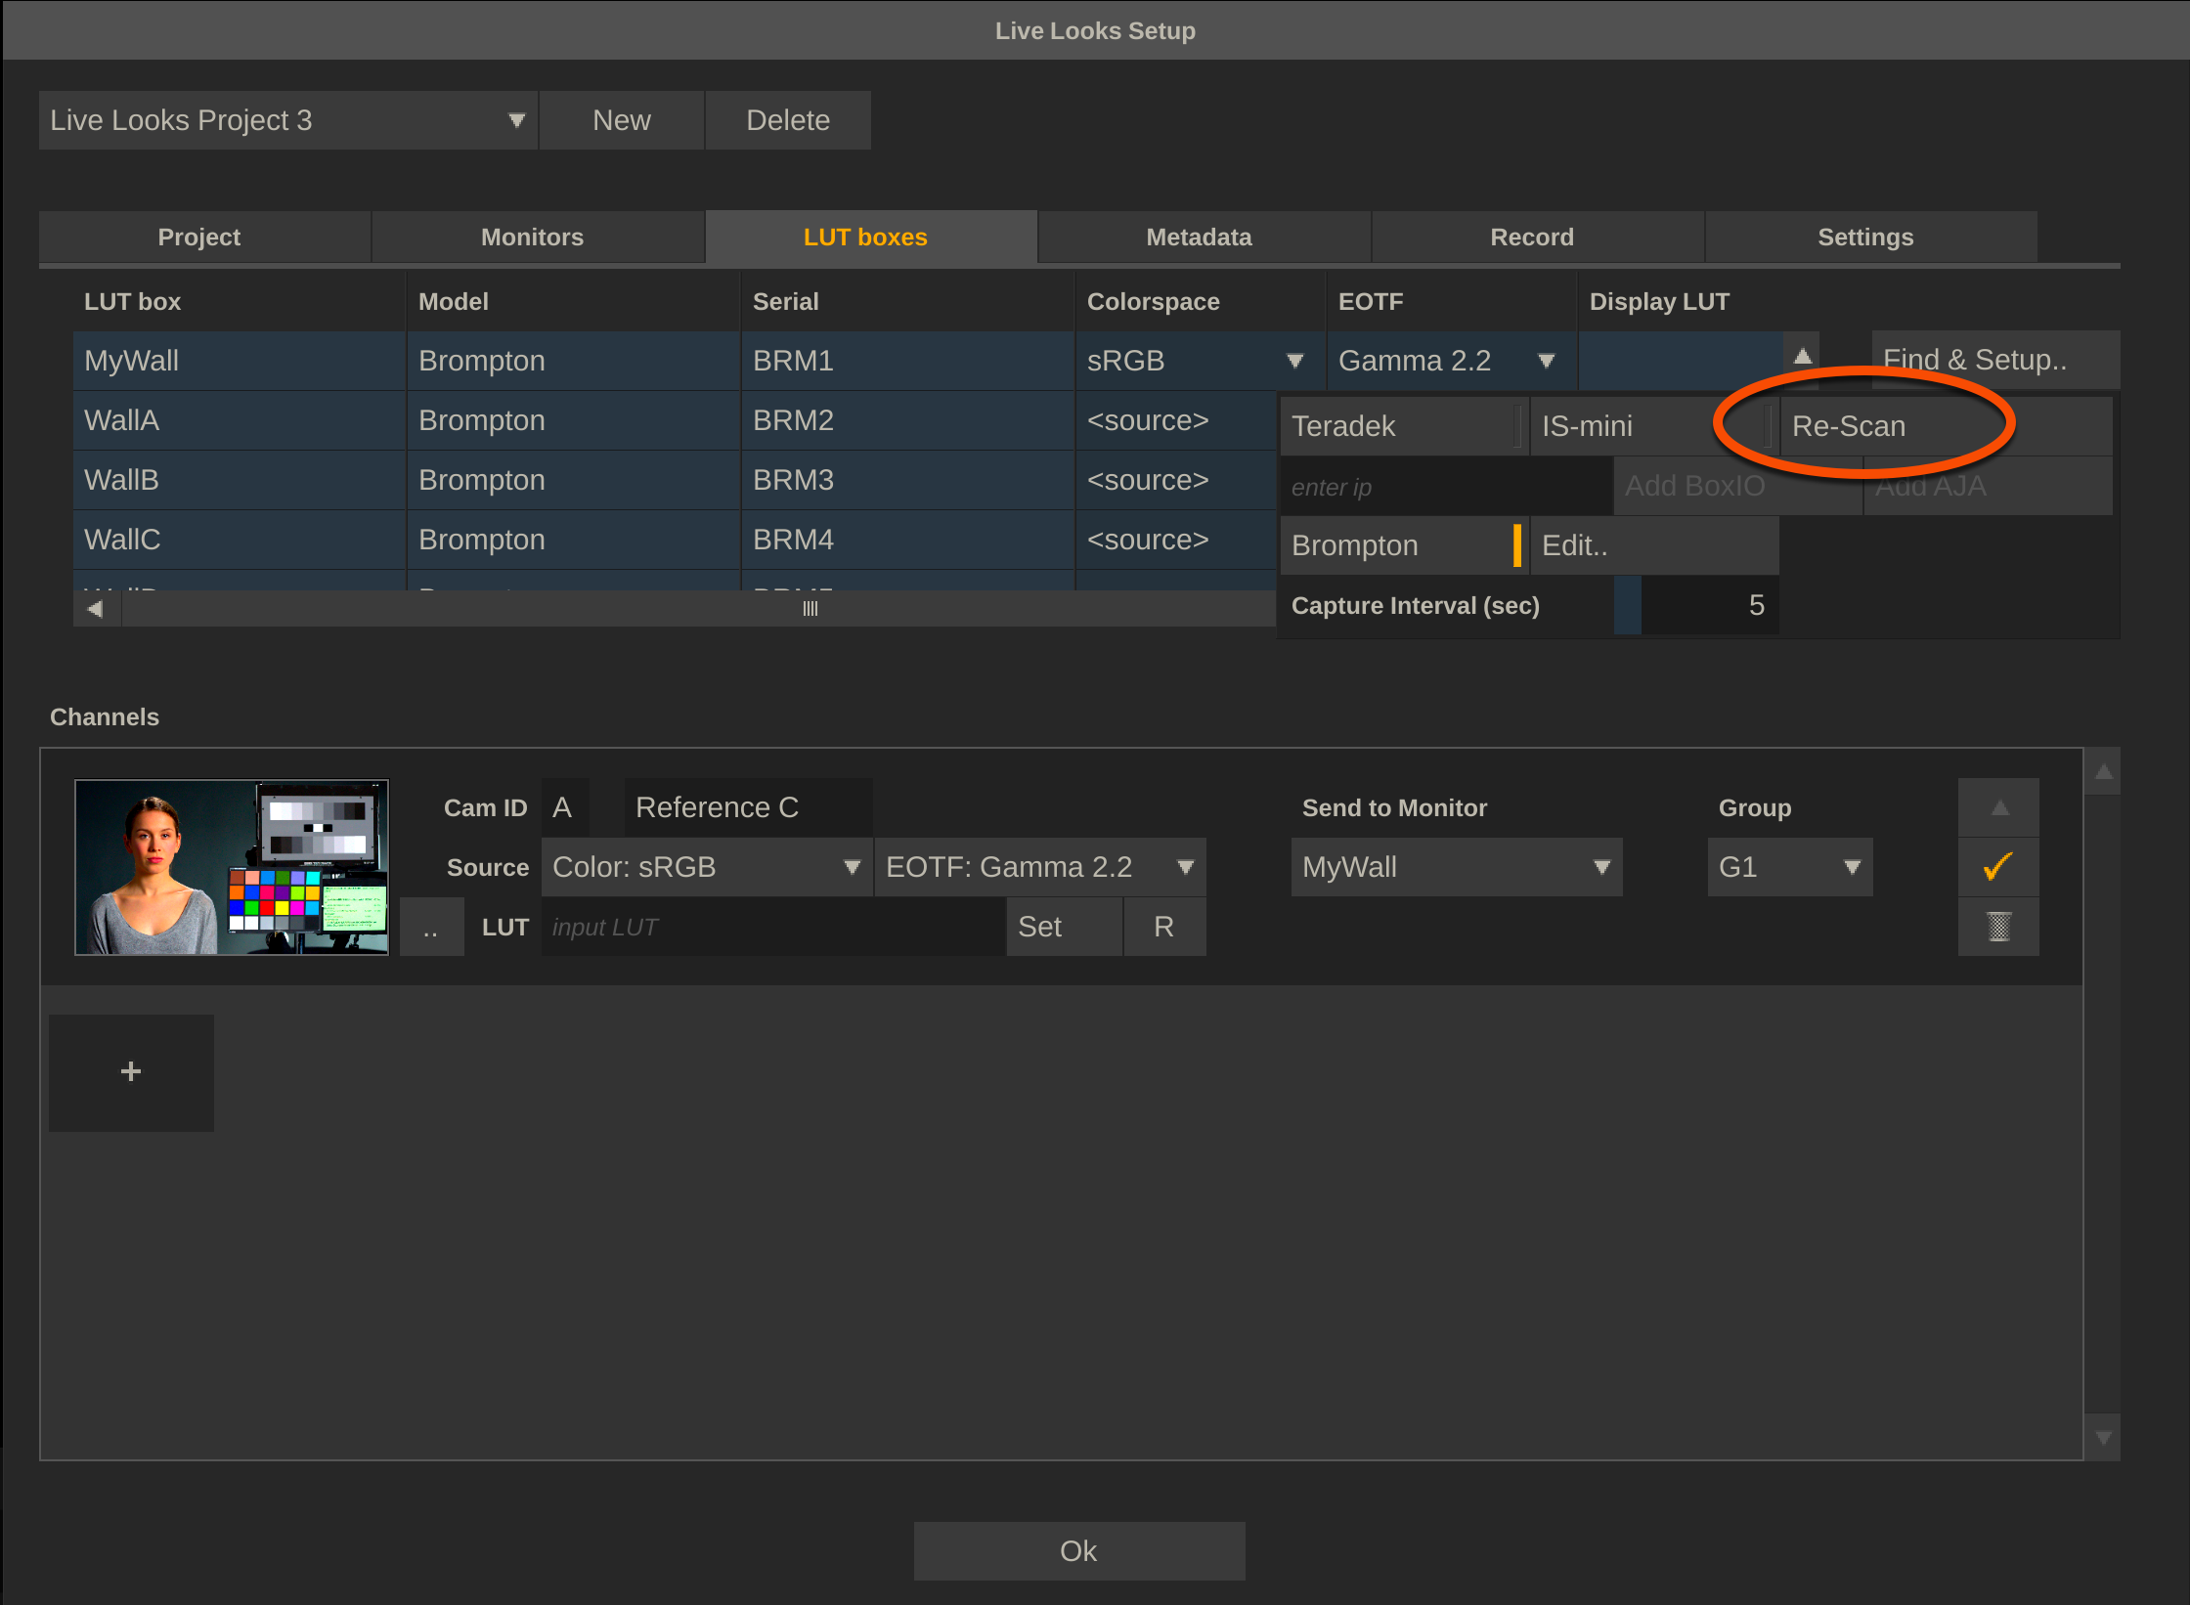Click channels list scroll-up arrow
The height and width of the screenshot is (1605, 2190).
2103,772
